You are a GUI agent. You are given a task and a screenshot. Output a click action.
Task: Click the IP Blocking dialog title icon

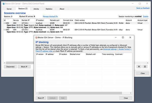click(36, 37)
